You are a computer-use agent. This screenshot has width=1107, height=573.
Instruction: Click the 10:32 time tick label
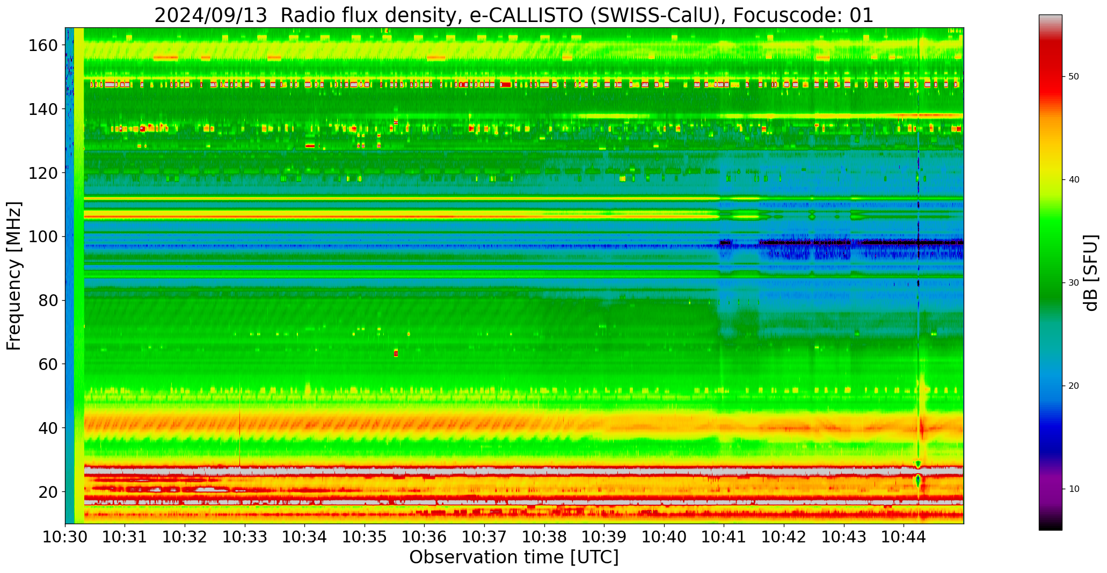click(x=185, y=536)
